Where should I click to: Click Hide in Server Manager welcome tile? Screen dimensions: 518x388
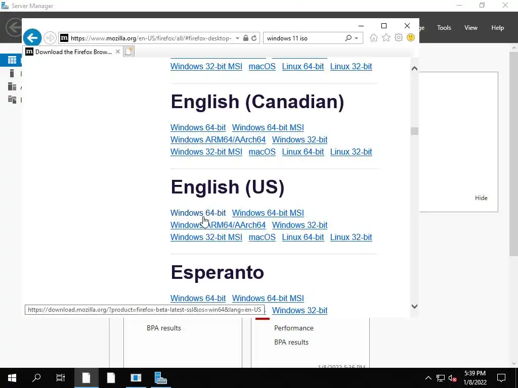click(481, 198)
